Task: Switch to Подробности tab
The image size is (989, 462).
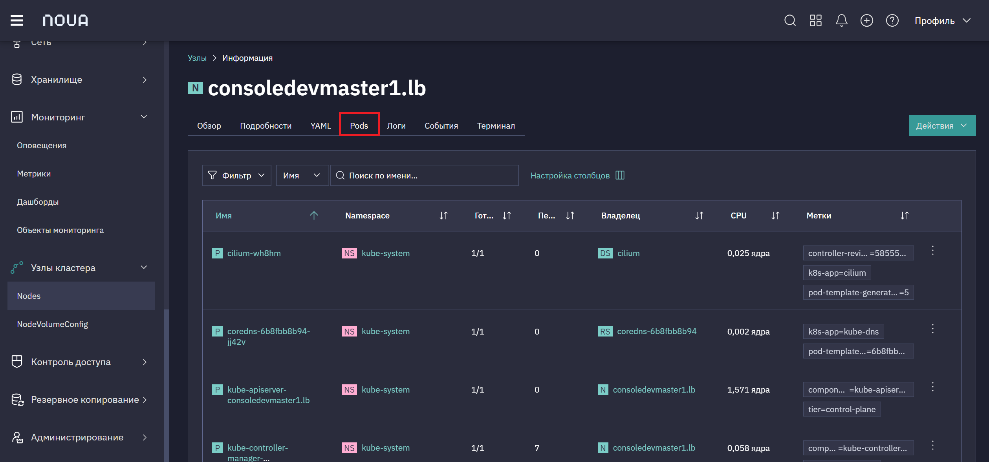Action: (266, 126)
